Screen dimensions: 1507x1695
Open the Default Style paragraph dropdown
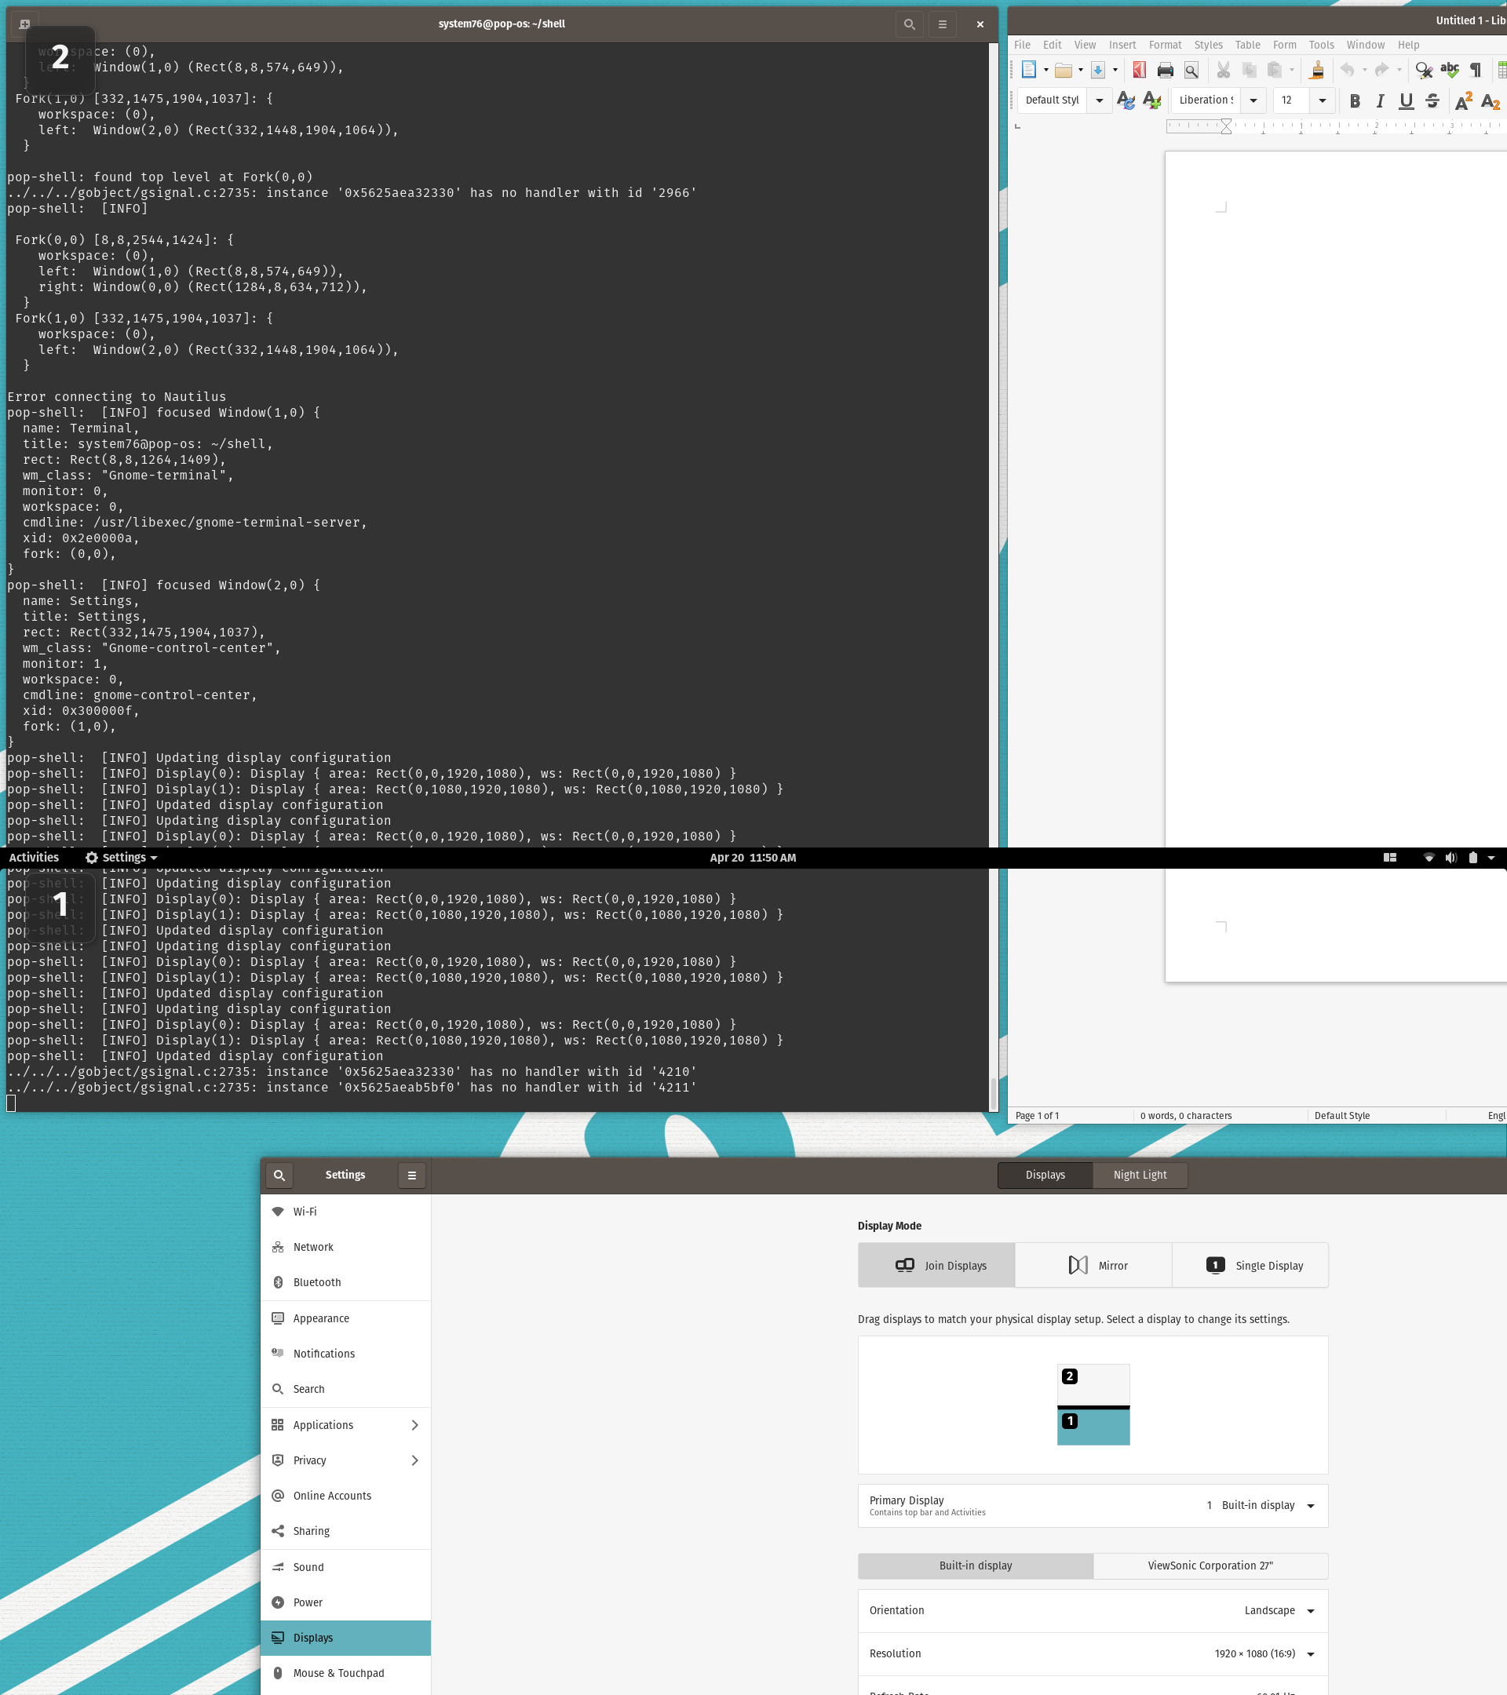click(x=1099, y=100)
